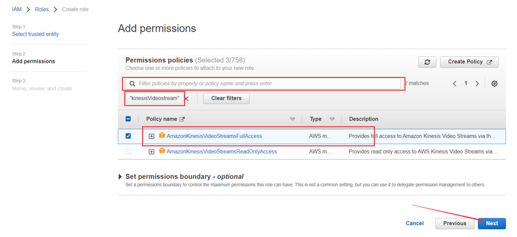
Task: Go to next page with right chevron
Action: point(477,84)
